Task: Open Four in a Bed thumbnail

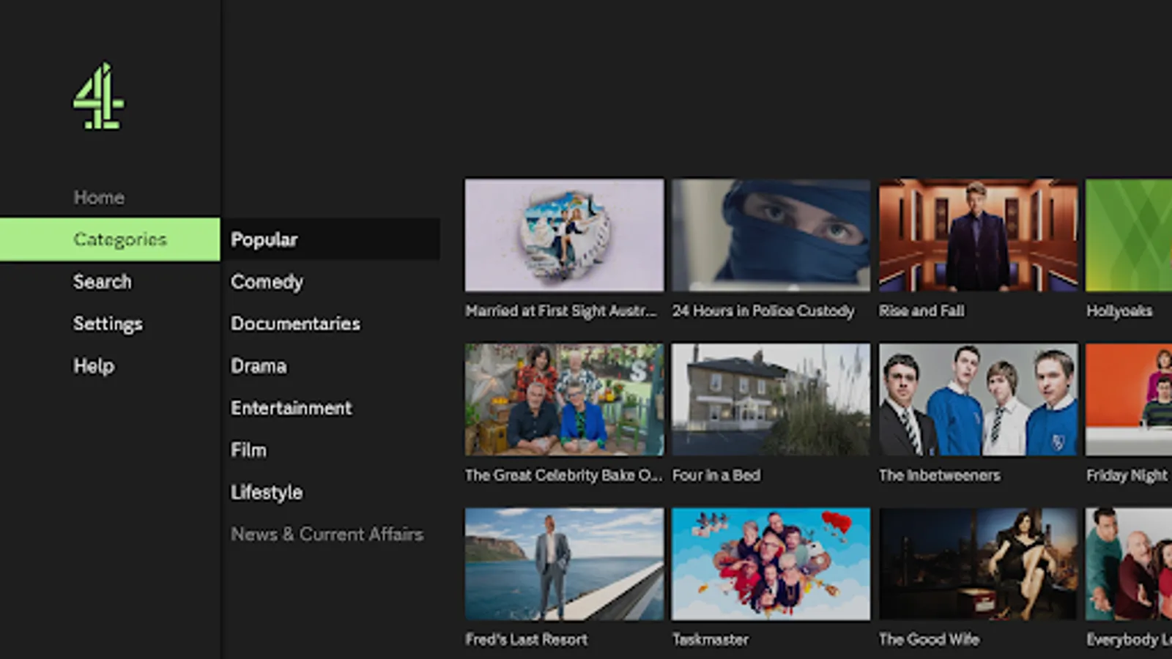Action: 771,400
